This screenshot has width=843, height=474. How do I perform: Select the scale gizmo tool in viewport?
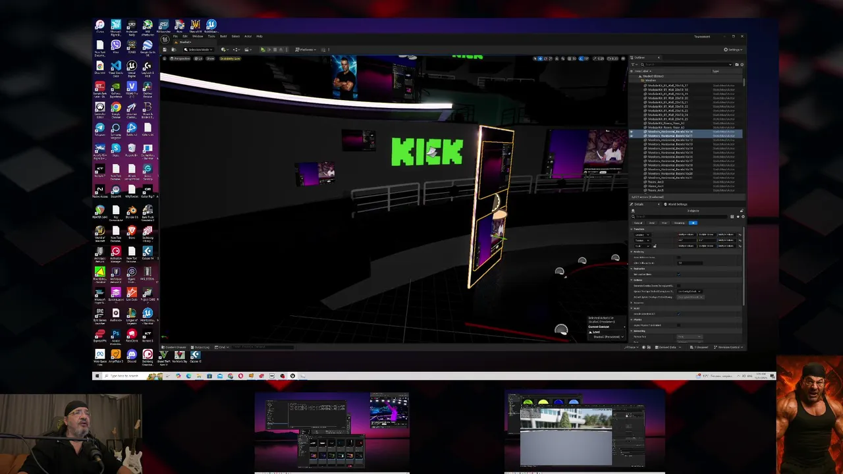click(551, 59)
